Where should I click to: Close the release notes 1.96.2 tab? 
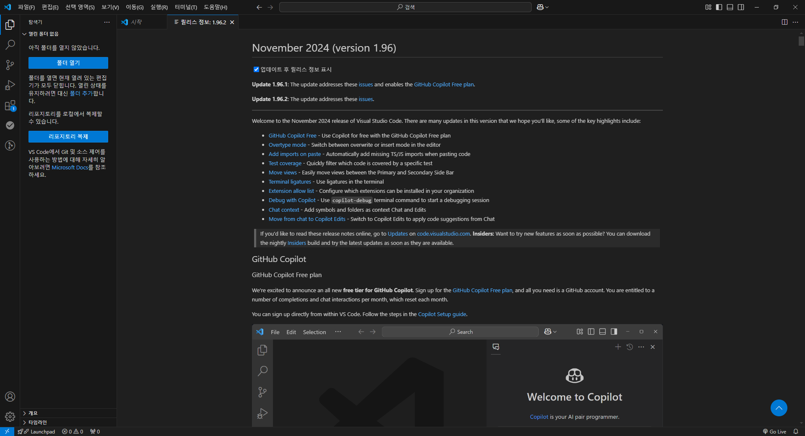232,22
